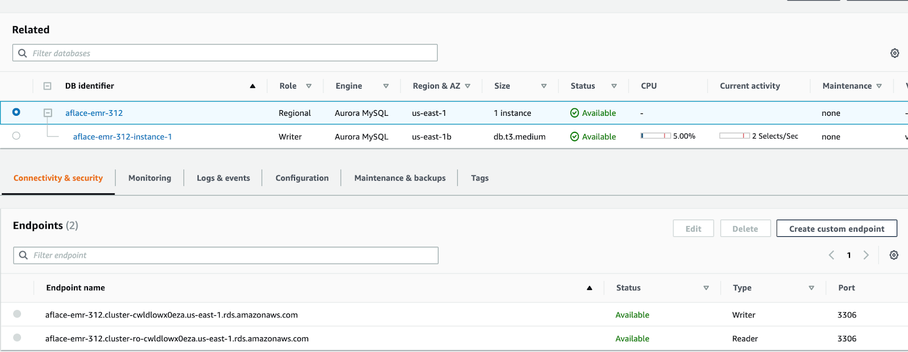Open the Size column sort dropdown
This screenshot has width=908, height=352.
pos(544,86)
